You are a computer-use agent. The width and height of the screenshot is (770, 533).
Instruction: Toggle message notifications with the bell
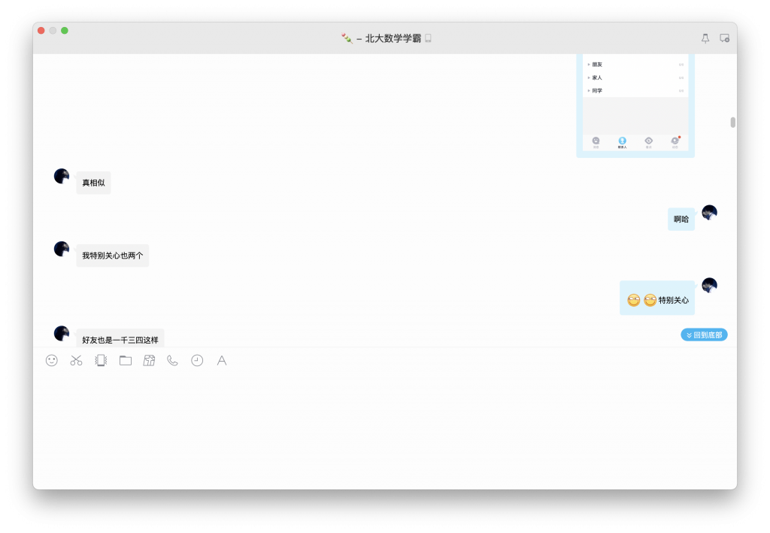(x=705, y=38)
